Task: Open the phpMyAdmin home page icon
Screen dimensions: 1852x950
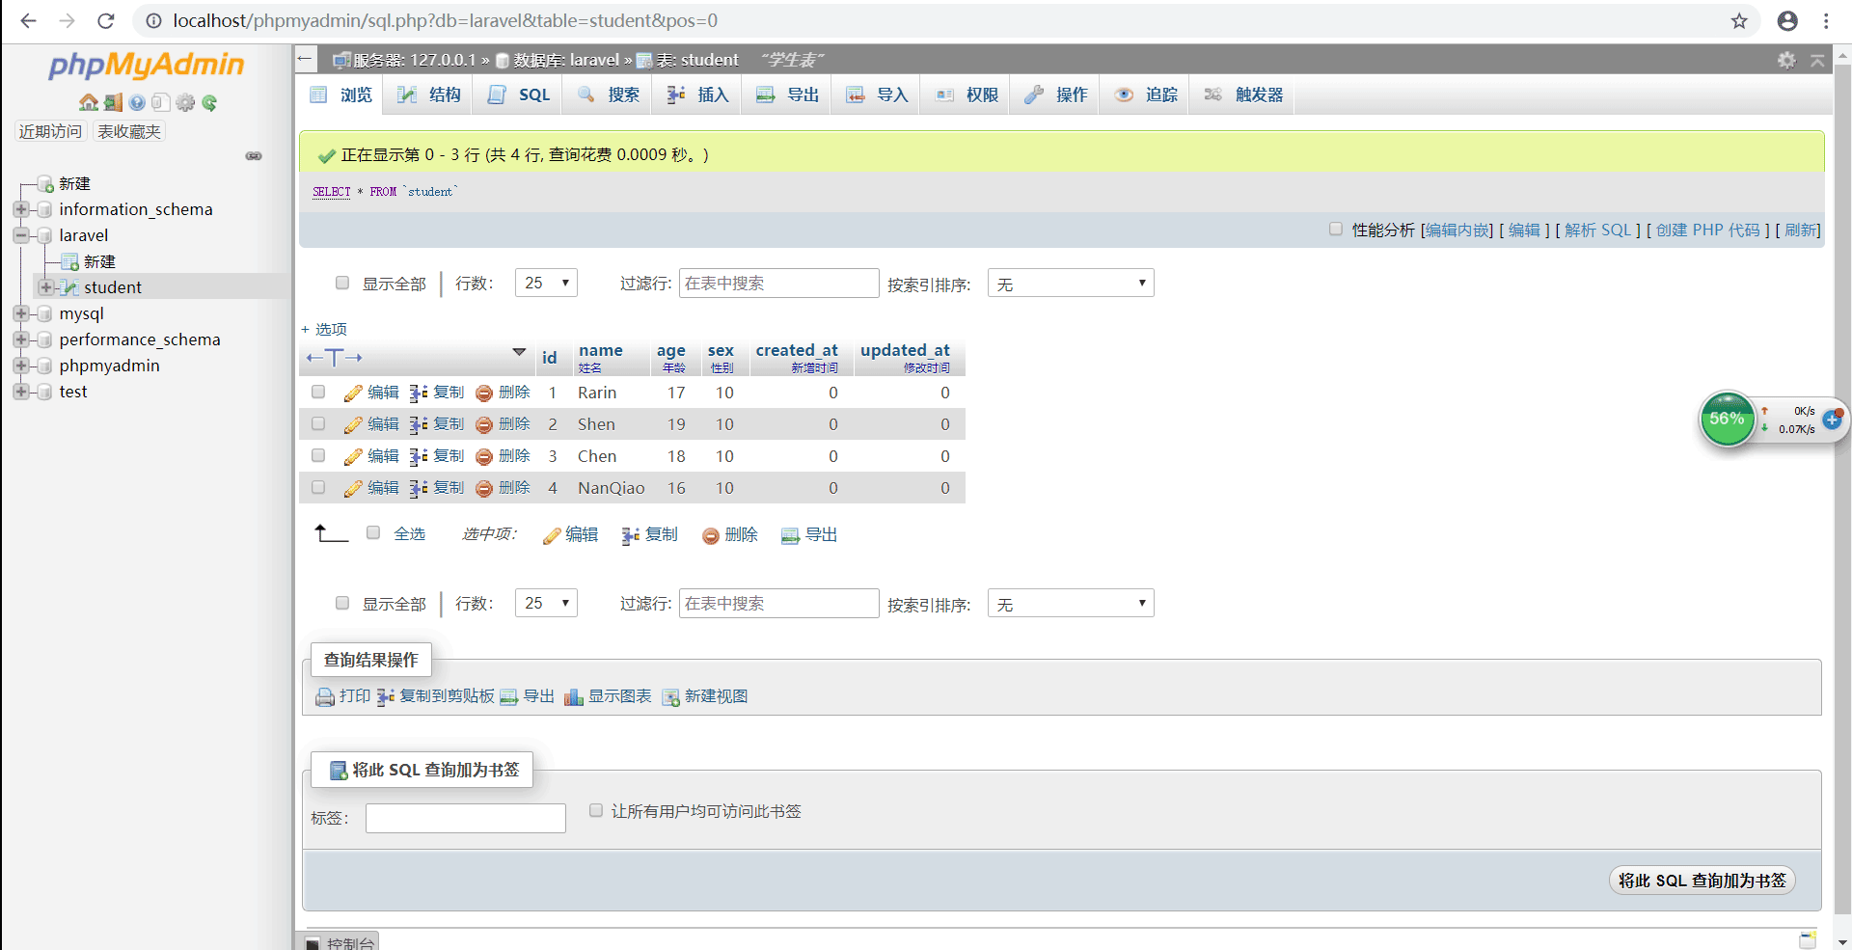Action: point(87,102)
